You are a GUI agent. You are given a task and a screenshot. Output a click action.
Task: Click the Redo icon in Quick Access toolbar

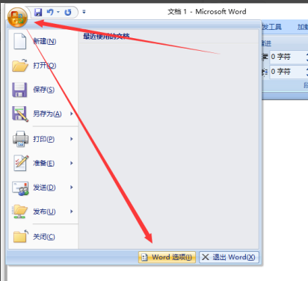tap(68, 12)
